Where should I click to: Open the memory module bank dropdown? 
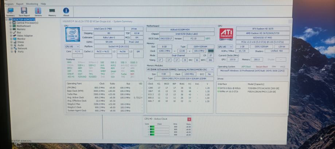[180, 70]
